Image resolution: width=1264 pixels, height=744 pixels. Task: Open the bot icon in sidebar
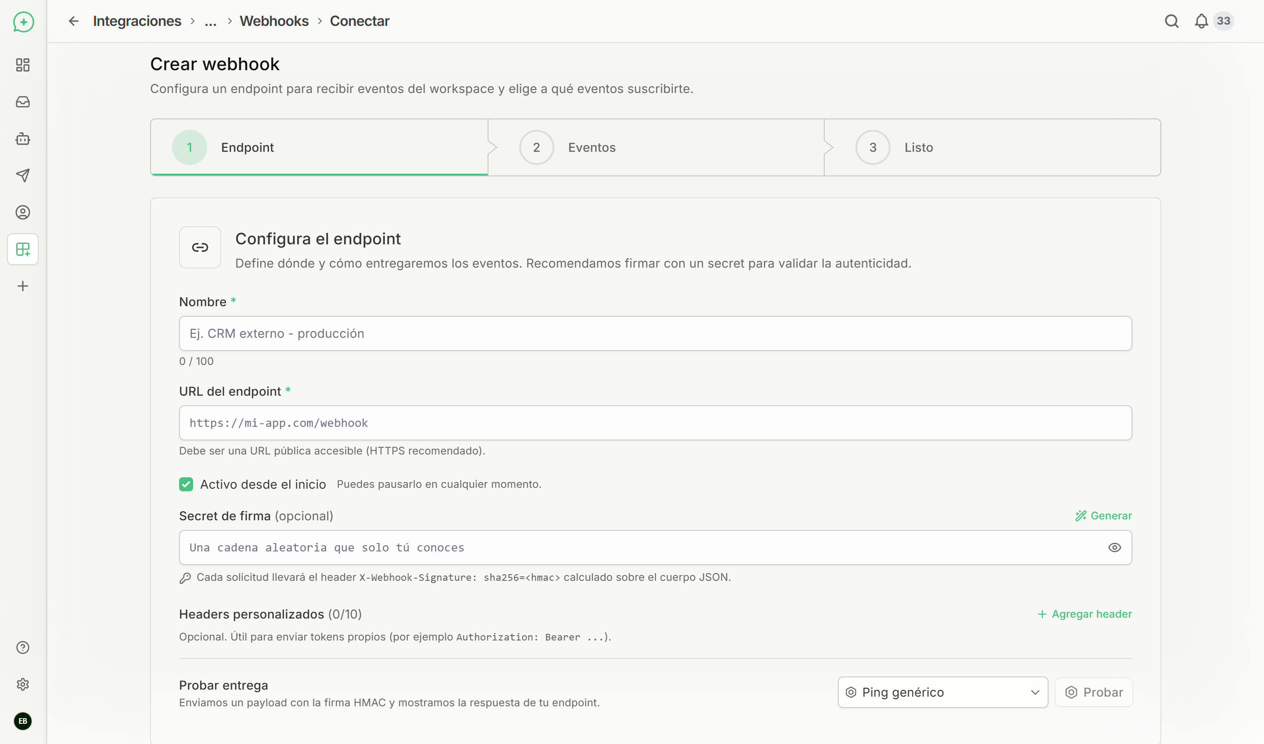pos(22,138)
